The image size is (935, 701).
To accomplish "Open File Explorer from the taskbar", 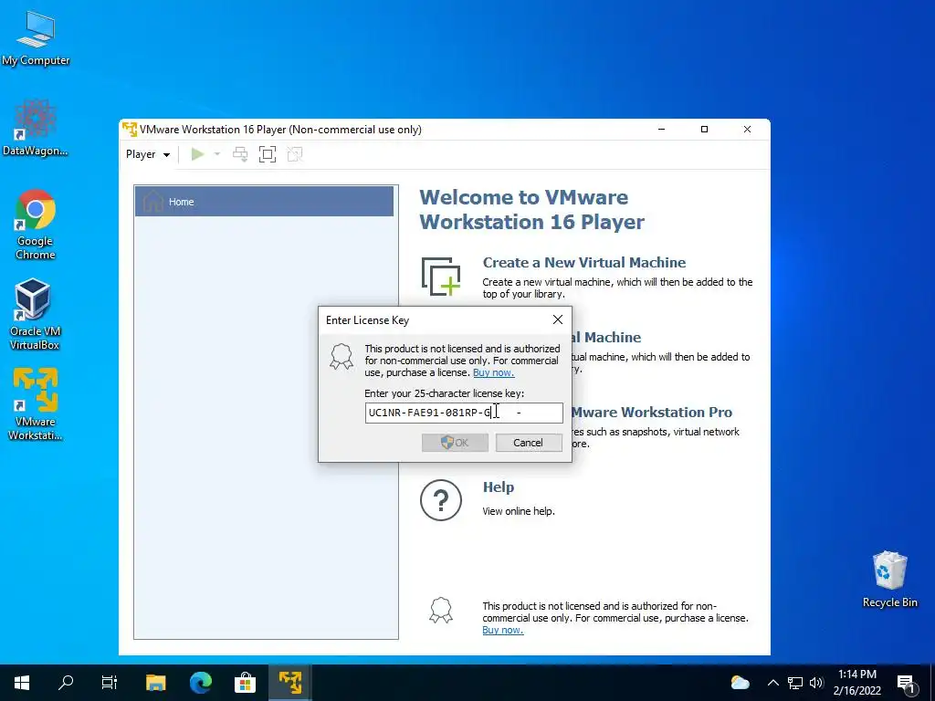I will click(x=155, y=683).
